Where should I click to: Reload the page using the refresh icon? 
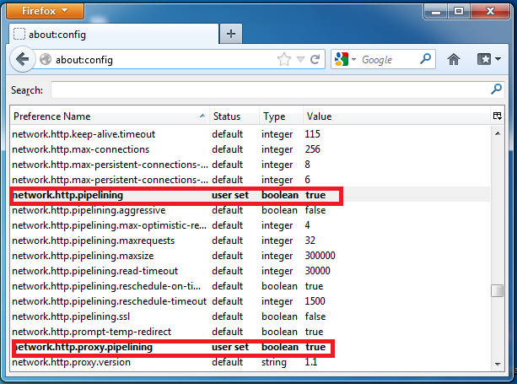click(x=315, y=60)
